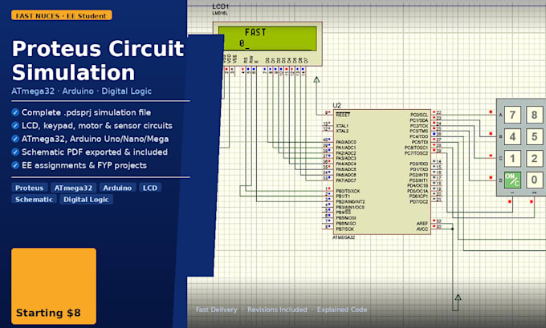Click the checkmark beside 'Schematic PDF exported & included'

click(x=15, y=152)
